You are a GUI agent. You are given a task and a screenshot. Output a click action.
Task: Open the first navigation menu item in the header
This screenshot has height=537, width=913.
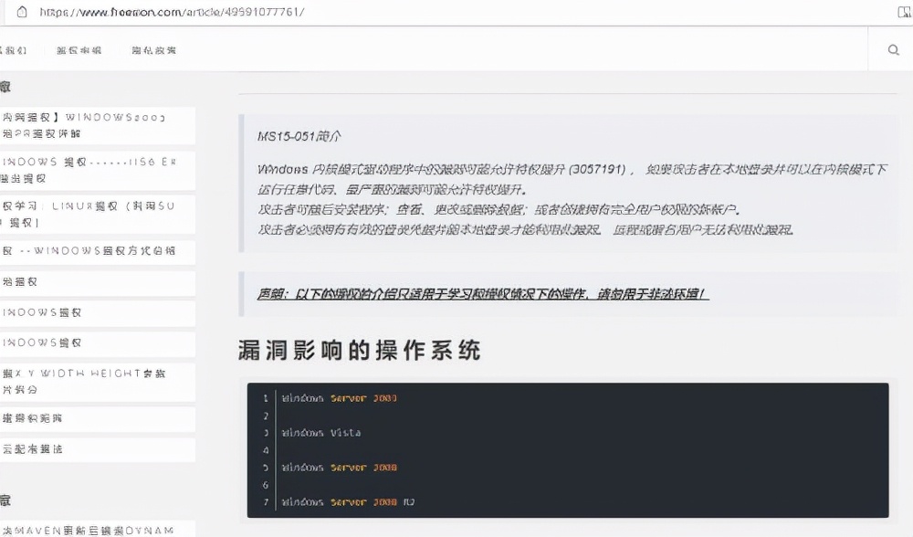[14, 49]
